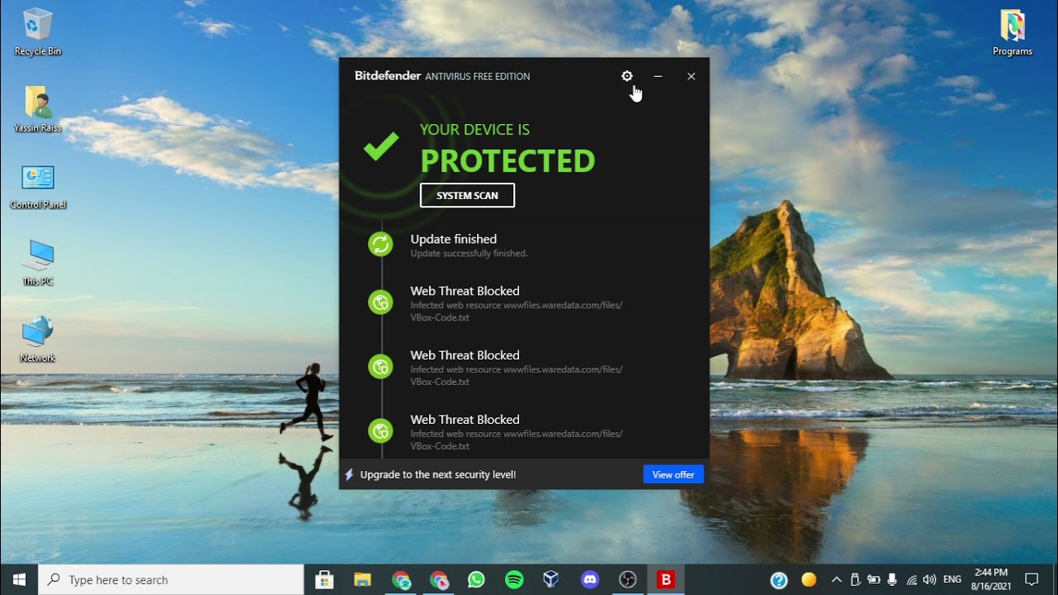
Task: Start the System Scan
Action: click(467, 195)
